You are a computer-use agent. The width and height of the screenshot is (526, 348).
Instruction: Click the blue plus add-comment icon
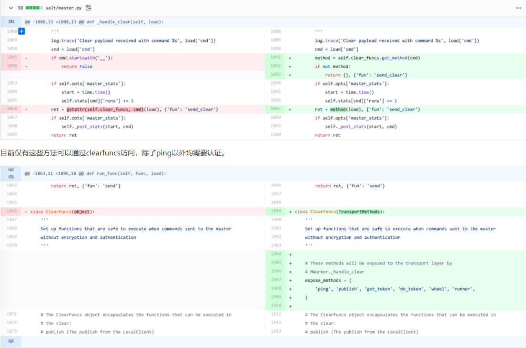[x=21, y=31]
